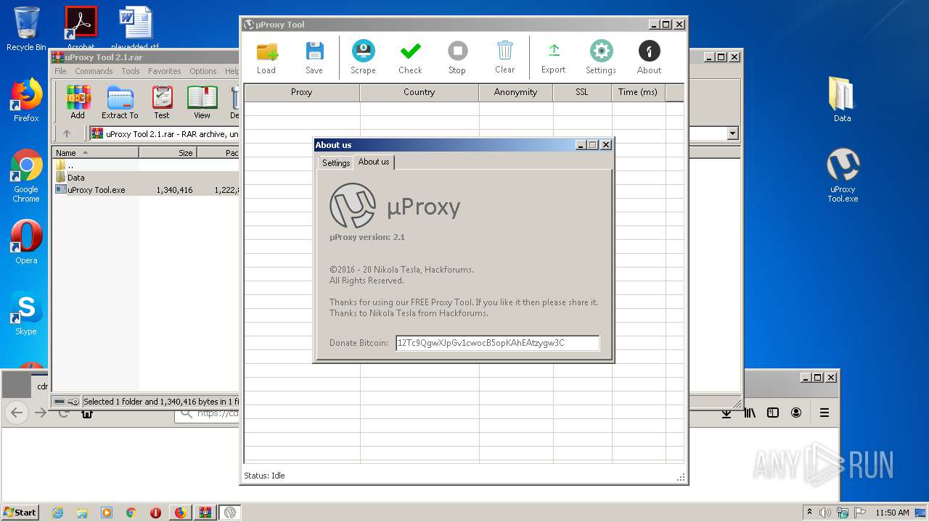Sort by the SSL column header
Image resolution: width=929 pixels, height=522 pixels.
582,92
